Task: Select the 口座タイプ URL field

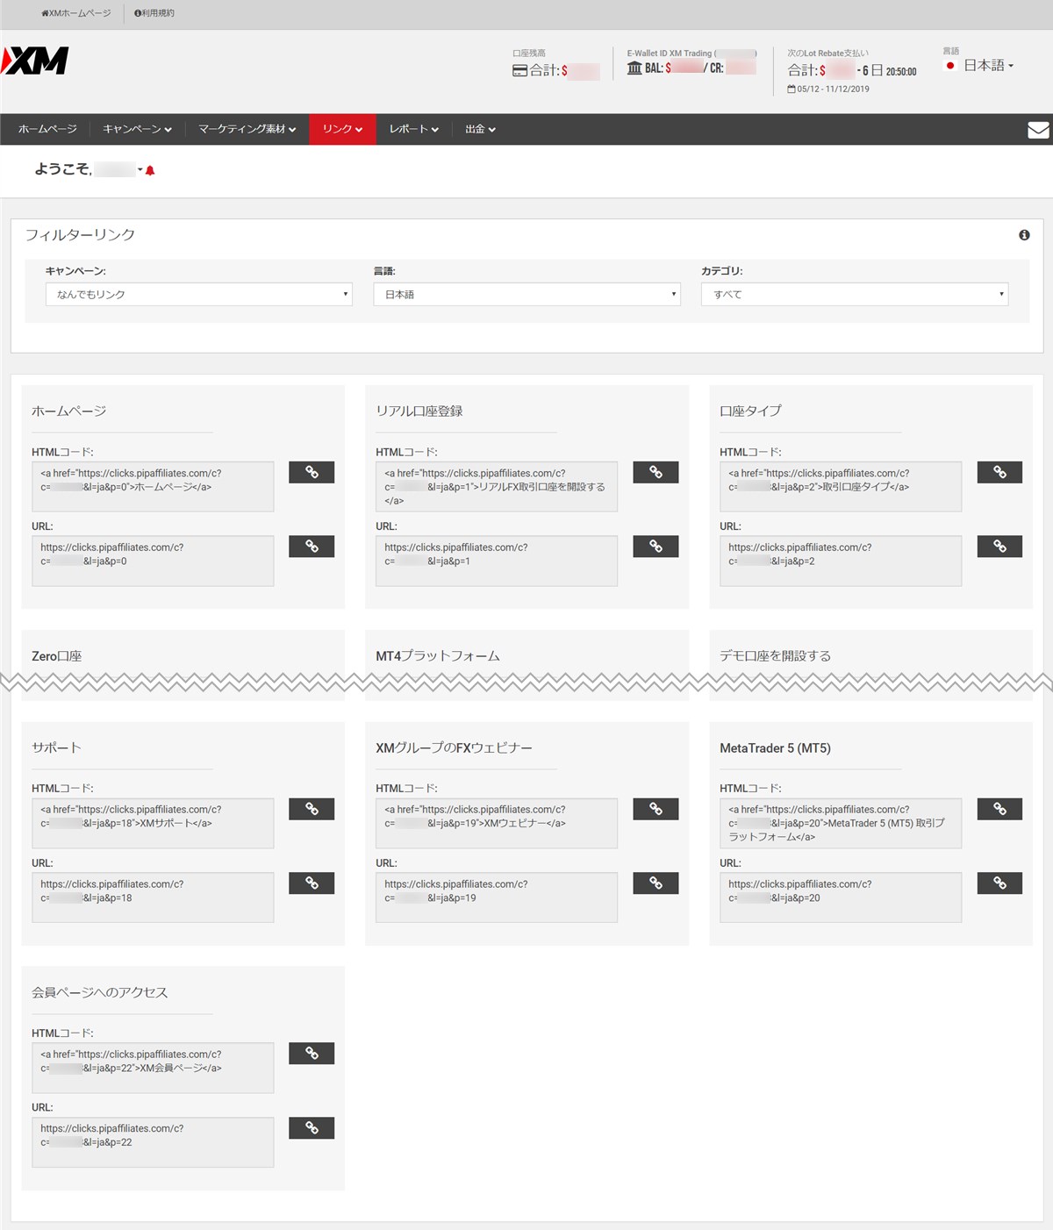Action: pyautogui.click(x=841, y=561)
